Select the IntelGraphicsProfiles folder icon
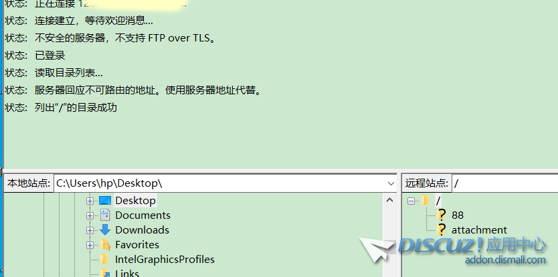The height and width of the screenshot is (277, 558). point(104,259)
